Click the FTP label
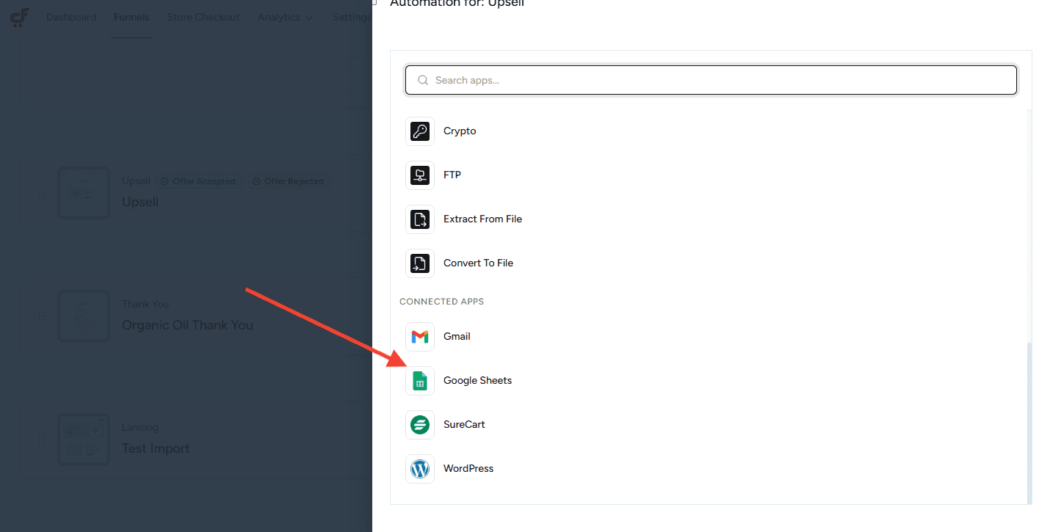Viewport: 1050px width, 532px height. [452, 175]
